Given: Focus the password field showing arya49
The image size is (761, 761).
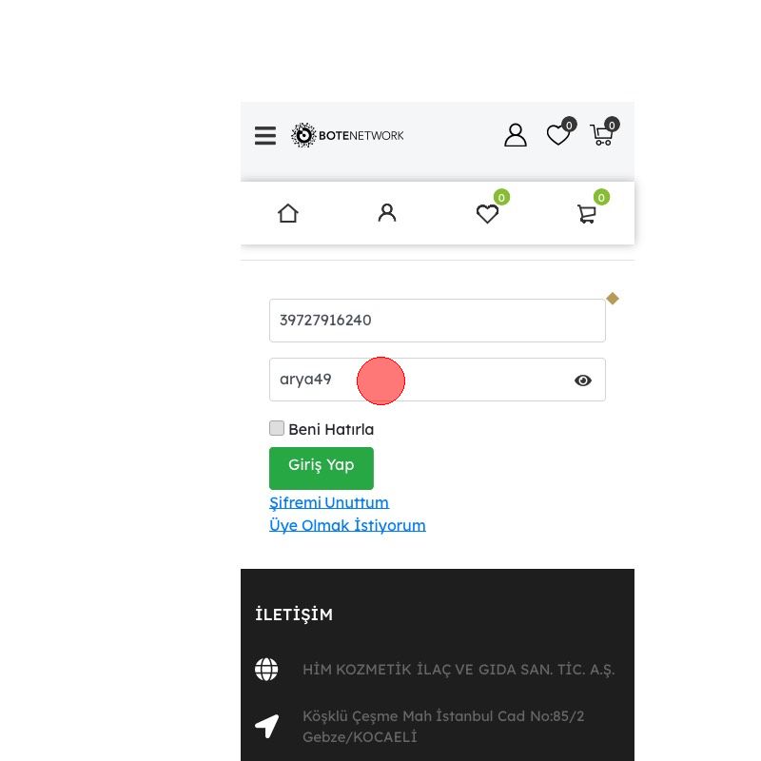Looking at the screenshot, I should point(438,380).
